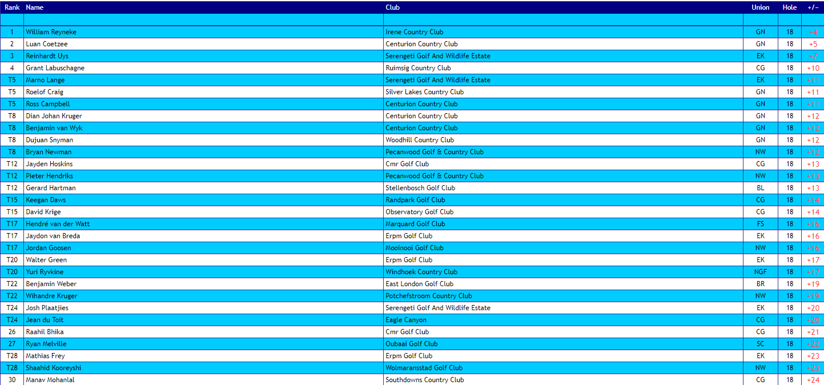The height and width of the screenshot is (385, 824).
Task: Click the SC union cell
Action: coord(761,344)
